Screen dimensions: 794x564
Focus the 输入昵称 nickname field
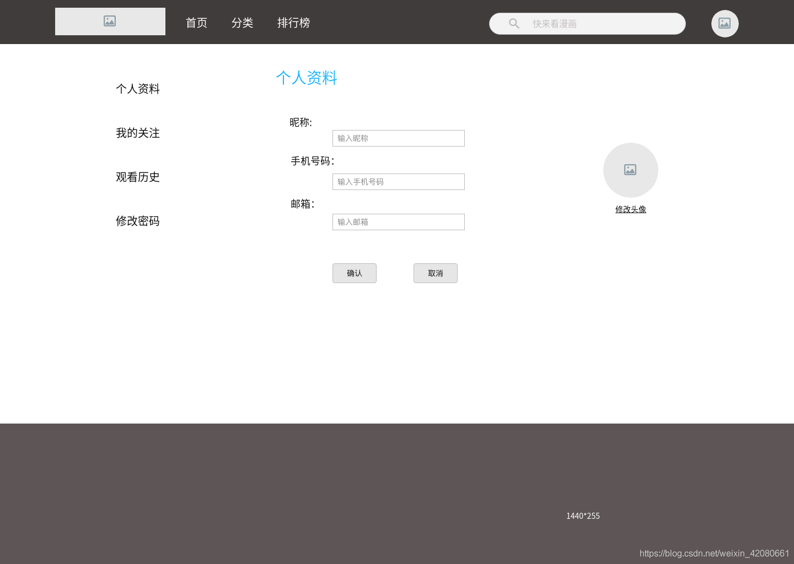[x=399, y=138]
